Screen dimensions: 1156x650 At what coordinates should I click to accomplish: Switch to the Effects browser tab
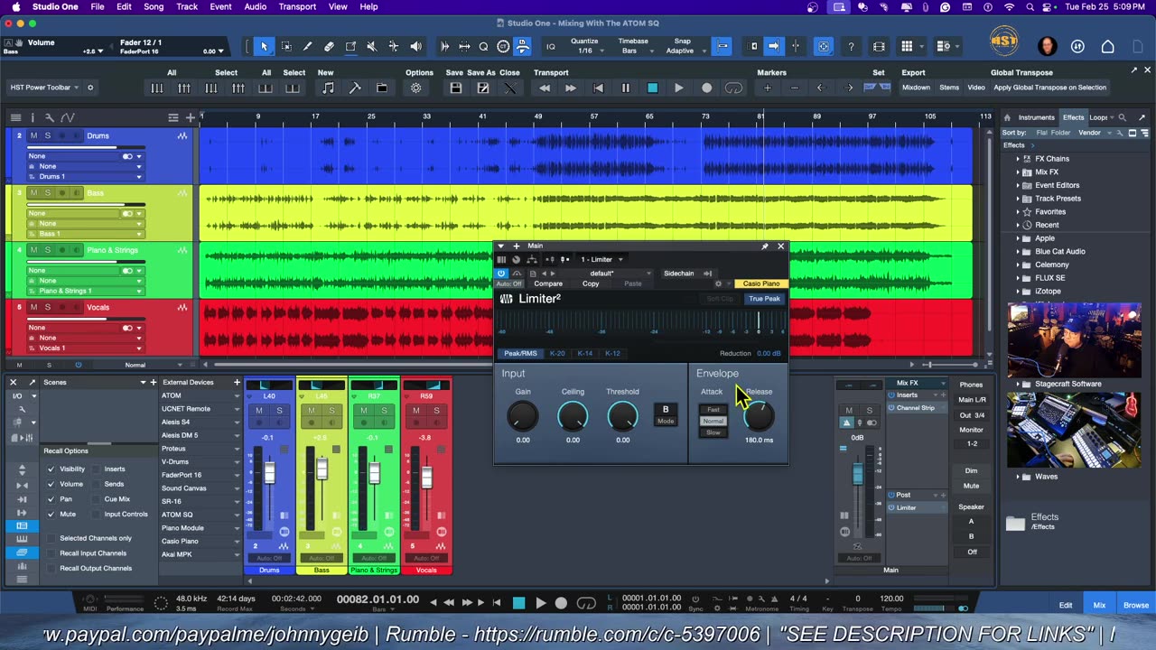1073,117
